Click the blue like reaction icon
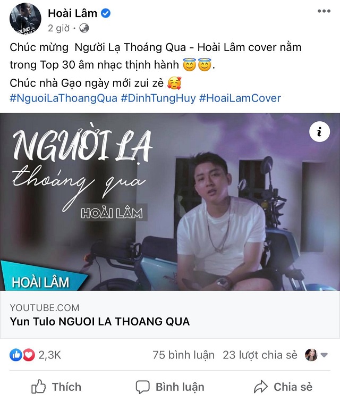Viewport: 340px width, 402px height. (x=16, y=355)
